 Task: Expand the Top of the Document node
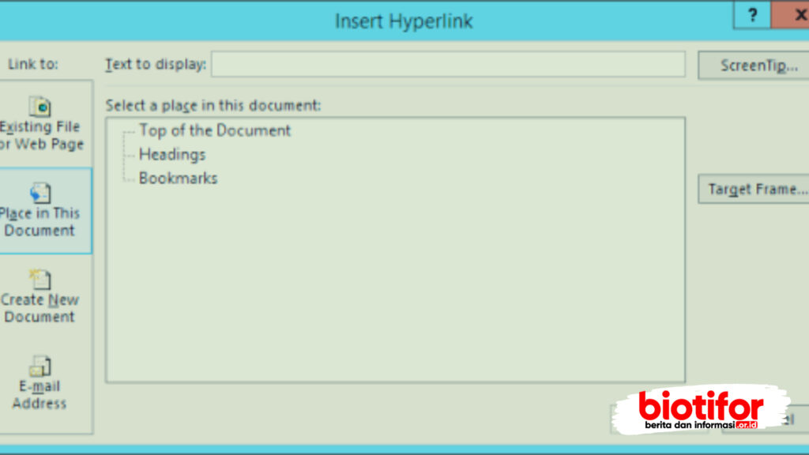[x=127, y=130]
